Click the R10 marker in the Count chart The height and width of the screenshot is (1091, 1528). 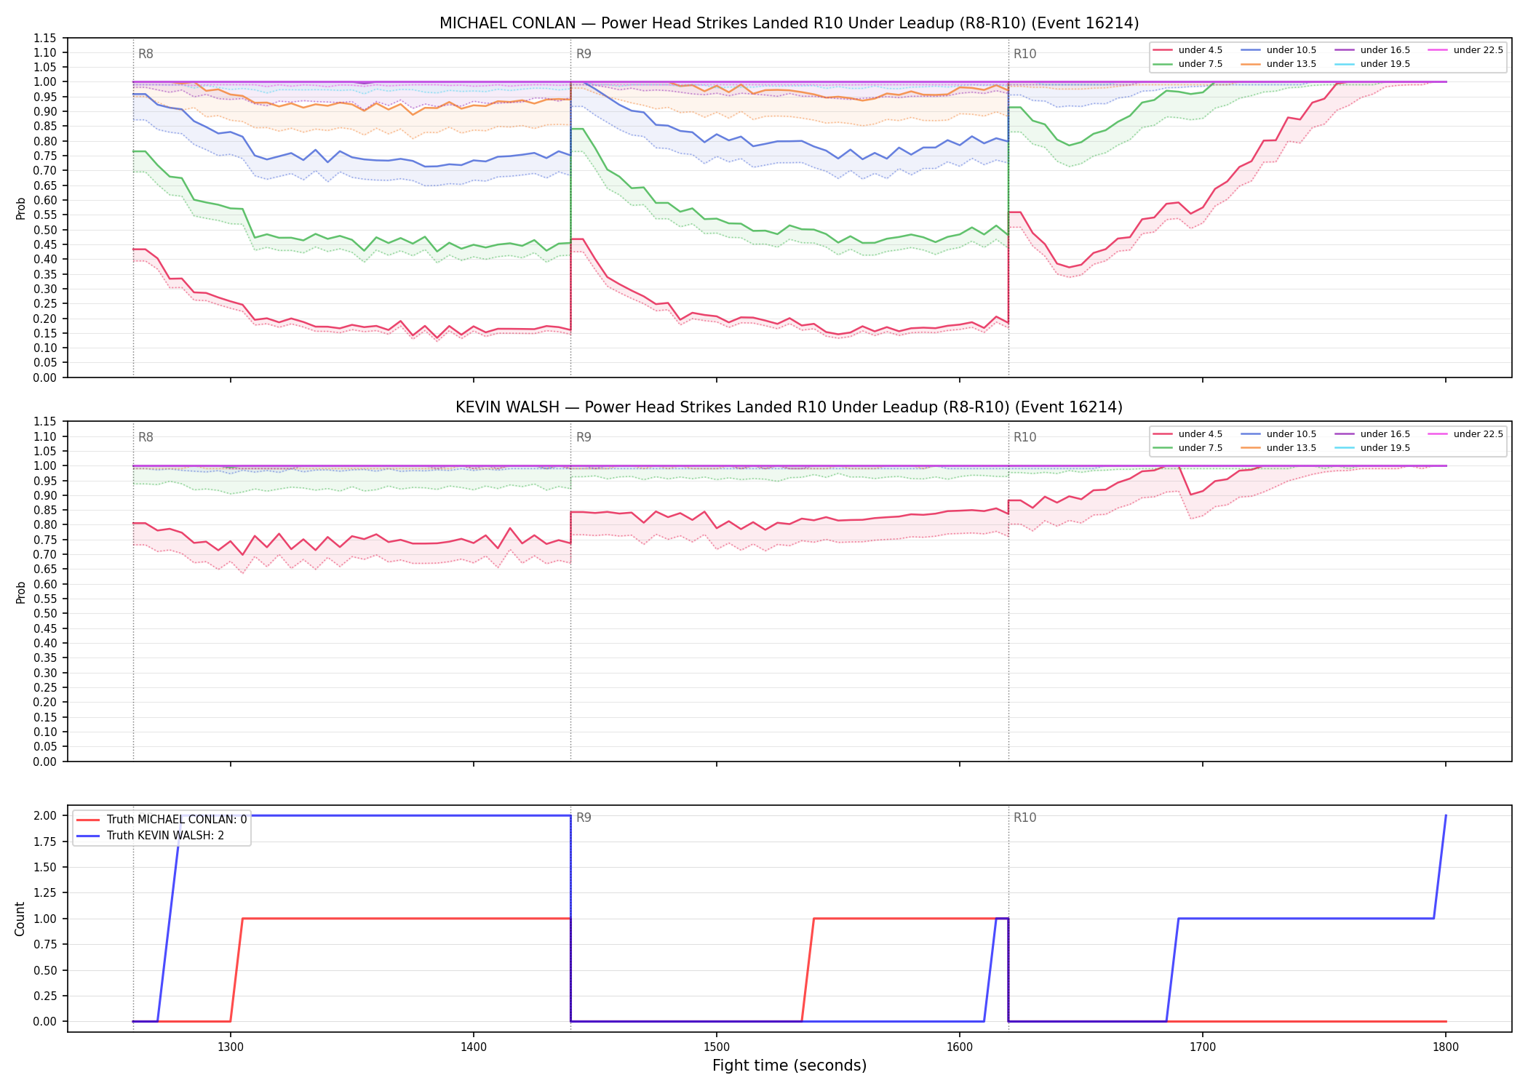point(1024,818)
